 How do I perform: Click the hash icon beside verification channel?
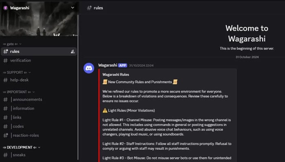click(x=5, y=60)
